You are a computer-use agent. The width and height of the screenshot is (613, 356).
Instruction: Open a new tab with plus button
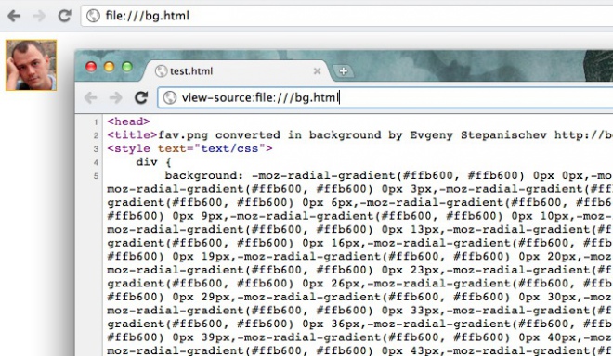click(344, 71)
